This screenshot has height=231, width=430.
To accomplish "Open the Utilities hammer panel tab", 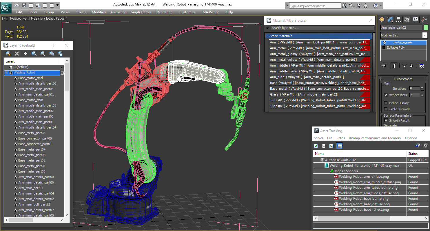I will point(424,19).
